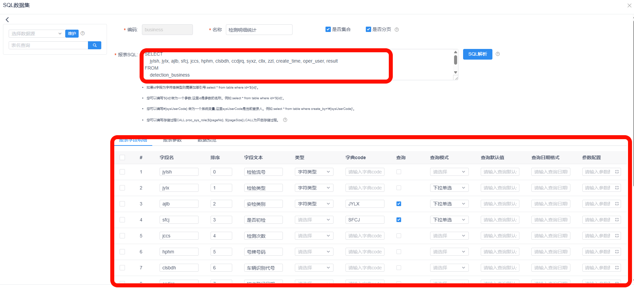This screenshot has width=634, height=288.
Task: Click the table name search magnifier button
Action: pyautogui.click(x=95, y=45)
